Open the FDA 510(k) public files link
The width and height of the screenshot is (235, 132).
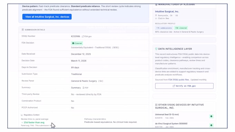[x=179, y=80]
